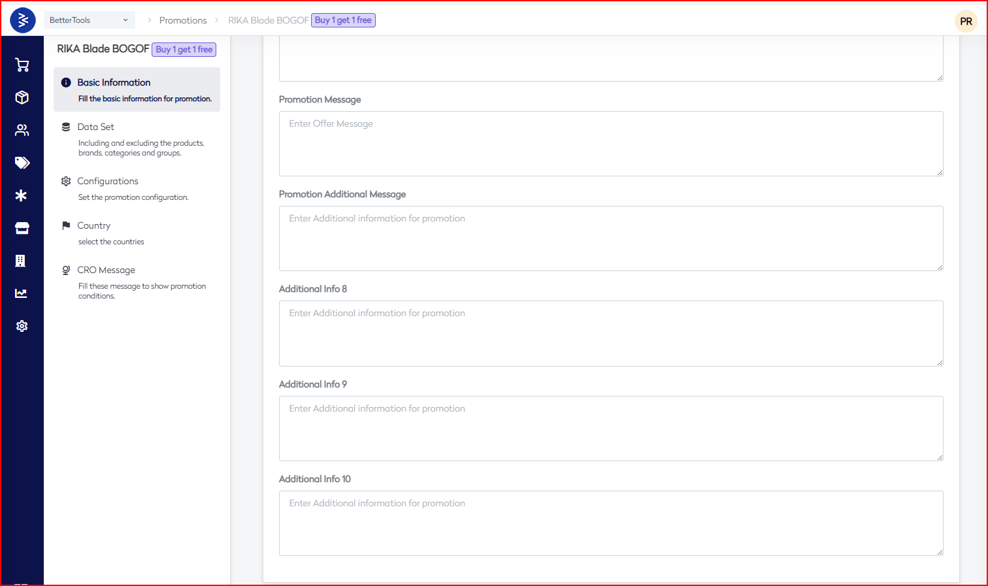This screenshot has height=586, width=988.
Task: Select the promotions tag icon
Action: click(22, 163)
